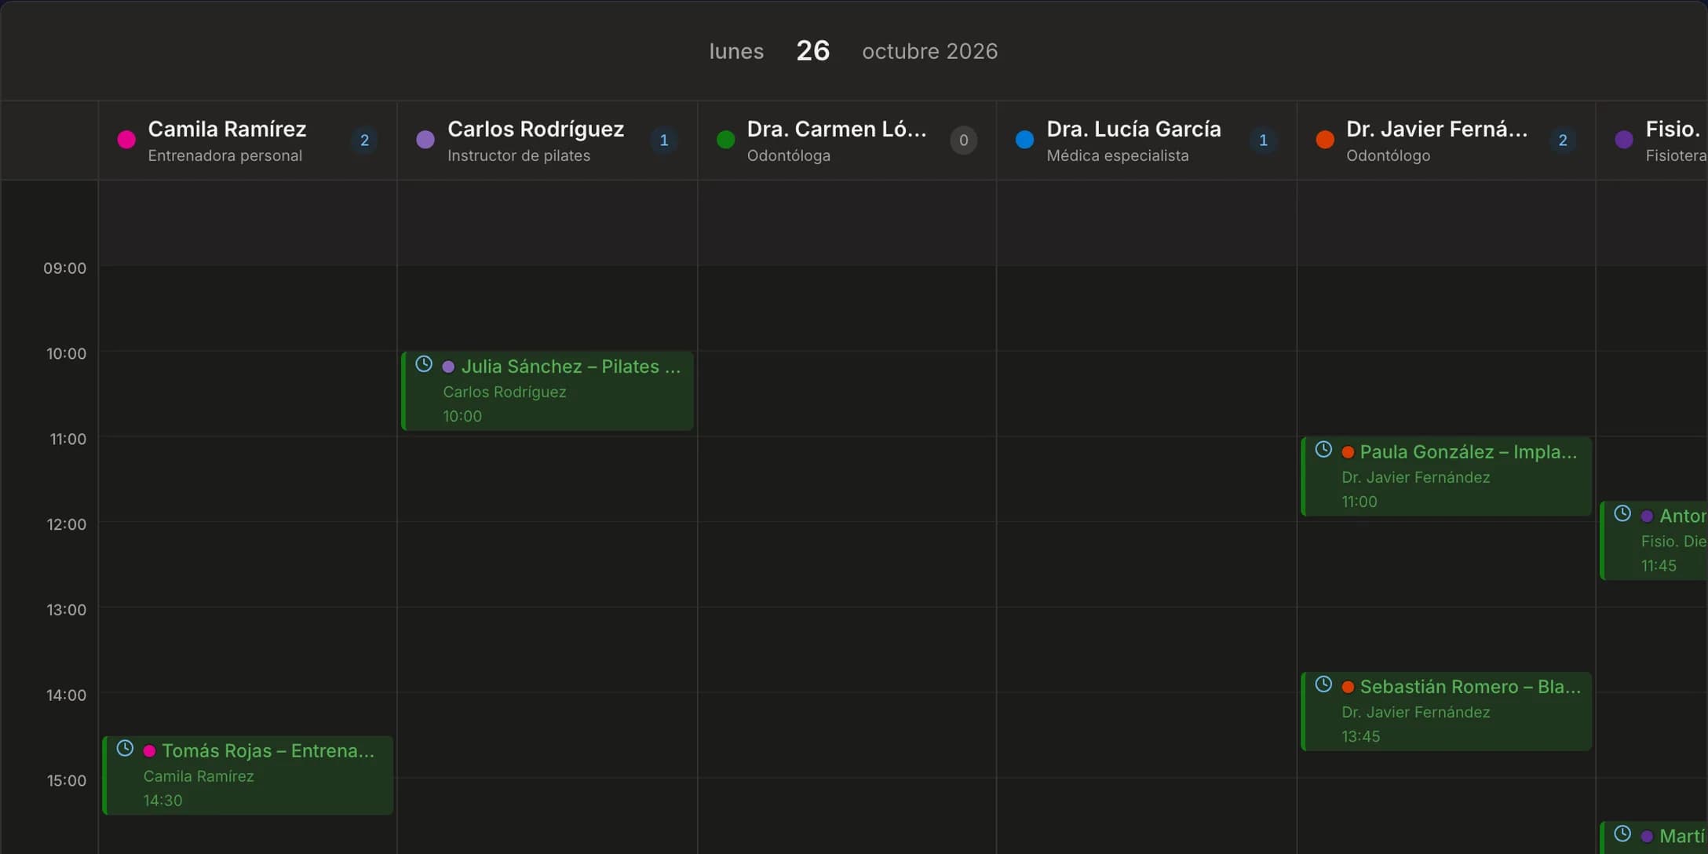The width and height of the screenshot is (1708, 854).
Task: Open Tomás Rojas – Entrenamiento appointment
Action: (248, 775)
